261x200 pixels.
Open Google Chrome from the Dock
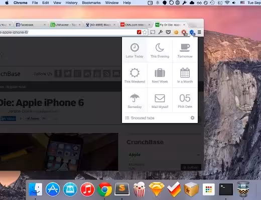[105, 189]
